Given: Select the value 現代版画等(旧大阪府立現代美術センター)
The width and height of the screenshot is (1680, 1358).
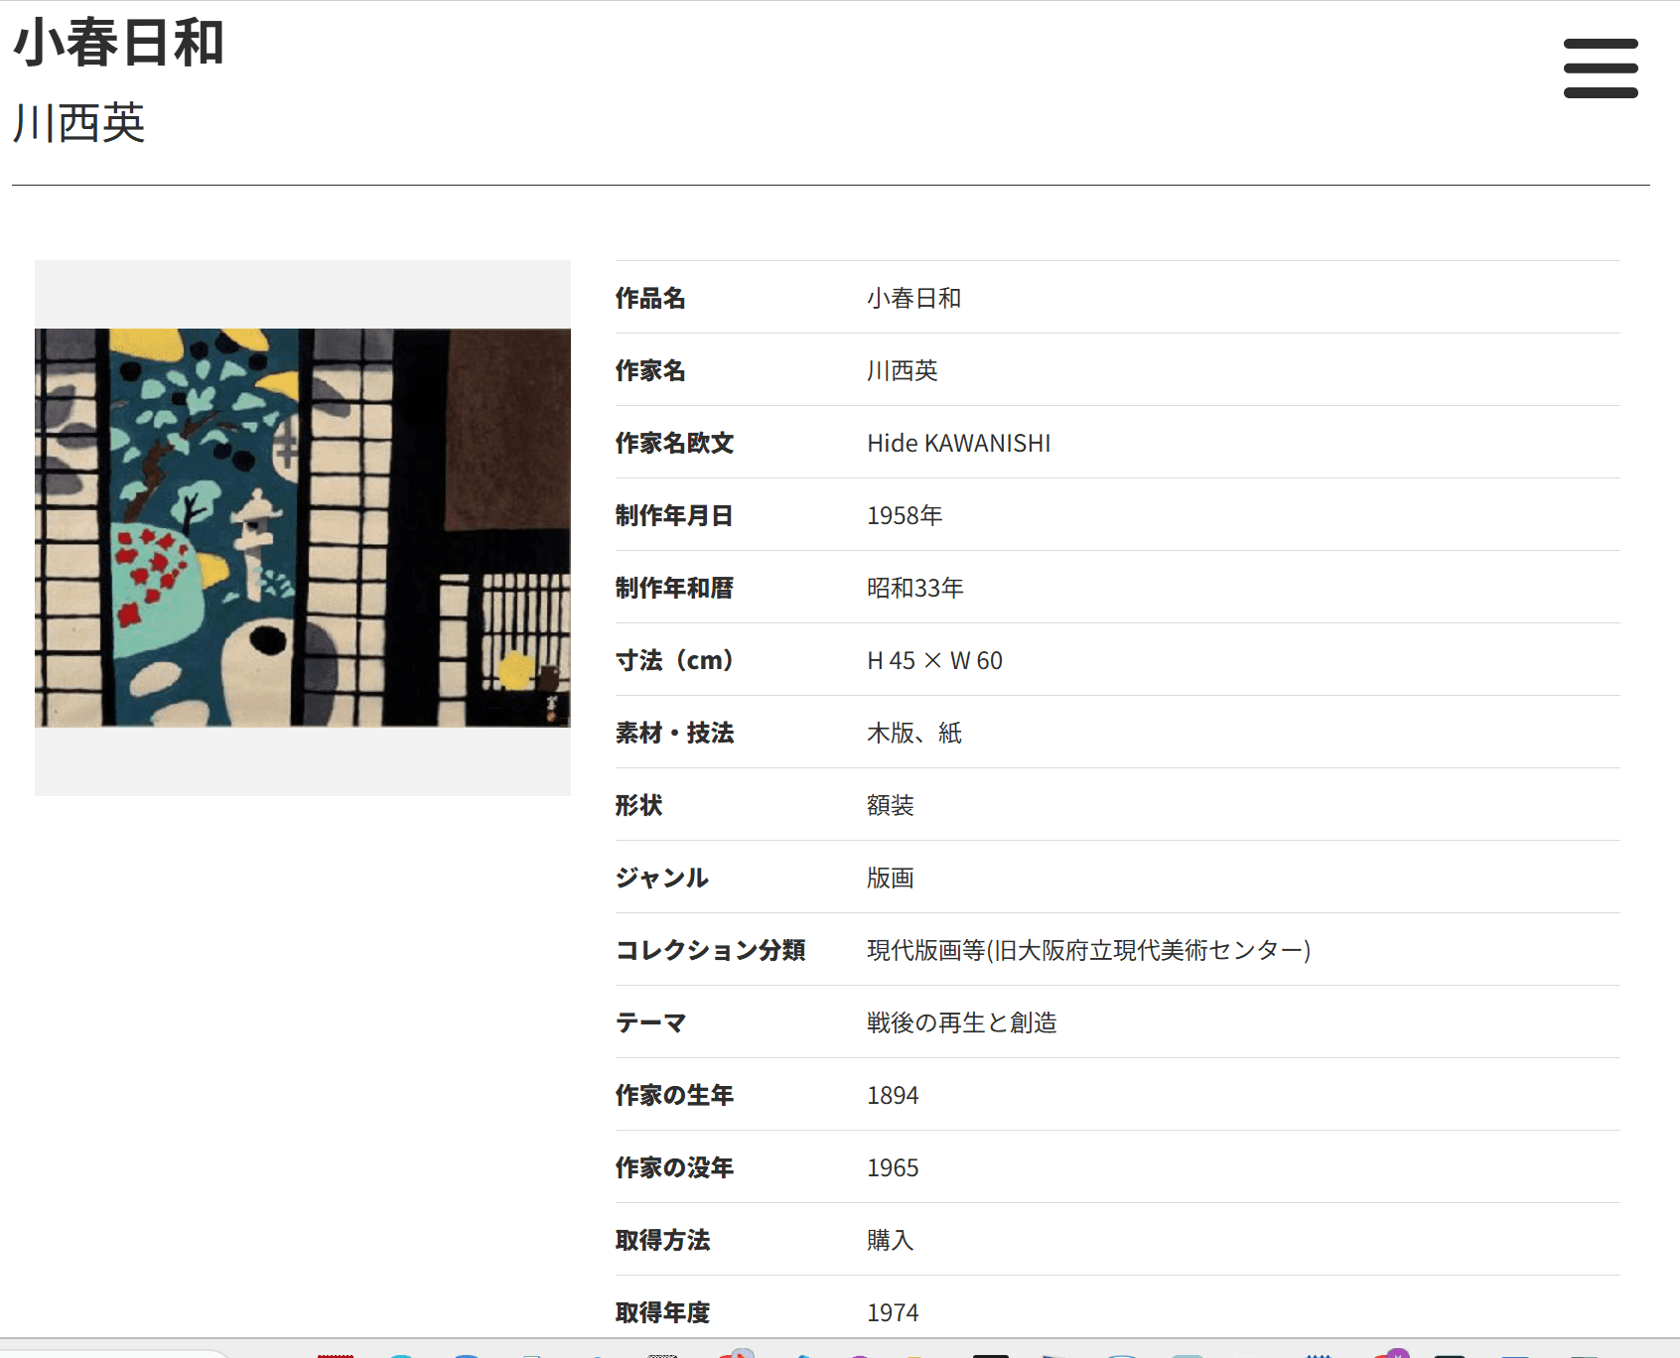Looking at the screenshot, I should coord(1088,950).
